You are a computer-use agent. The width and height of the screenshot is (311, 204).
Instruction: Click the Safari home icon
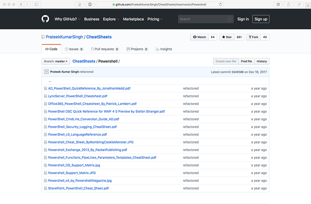tap(79, 4)
